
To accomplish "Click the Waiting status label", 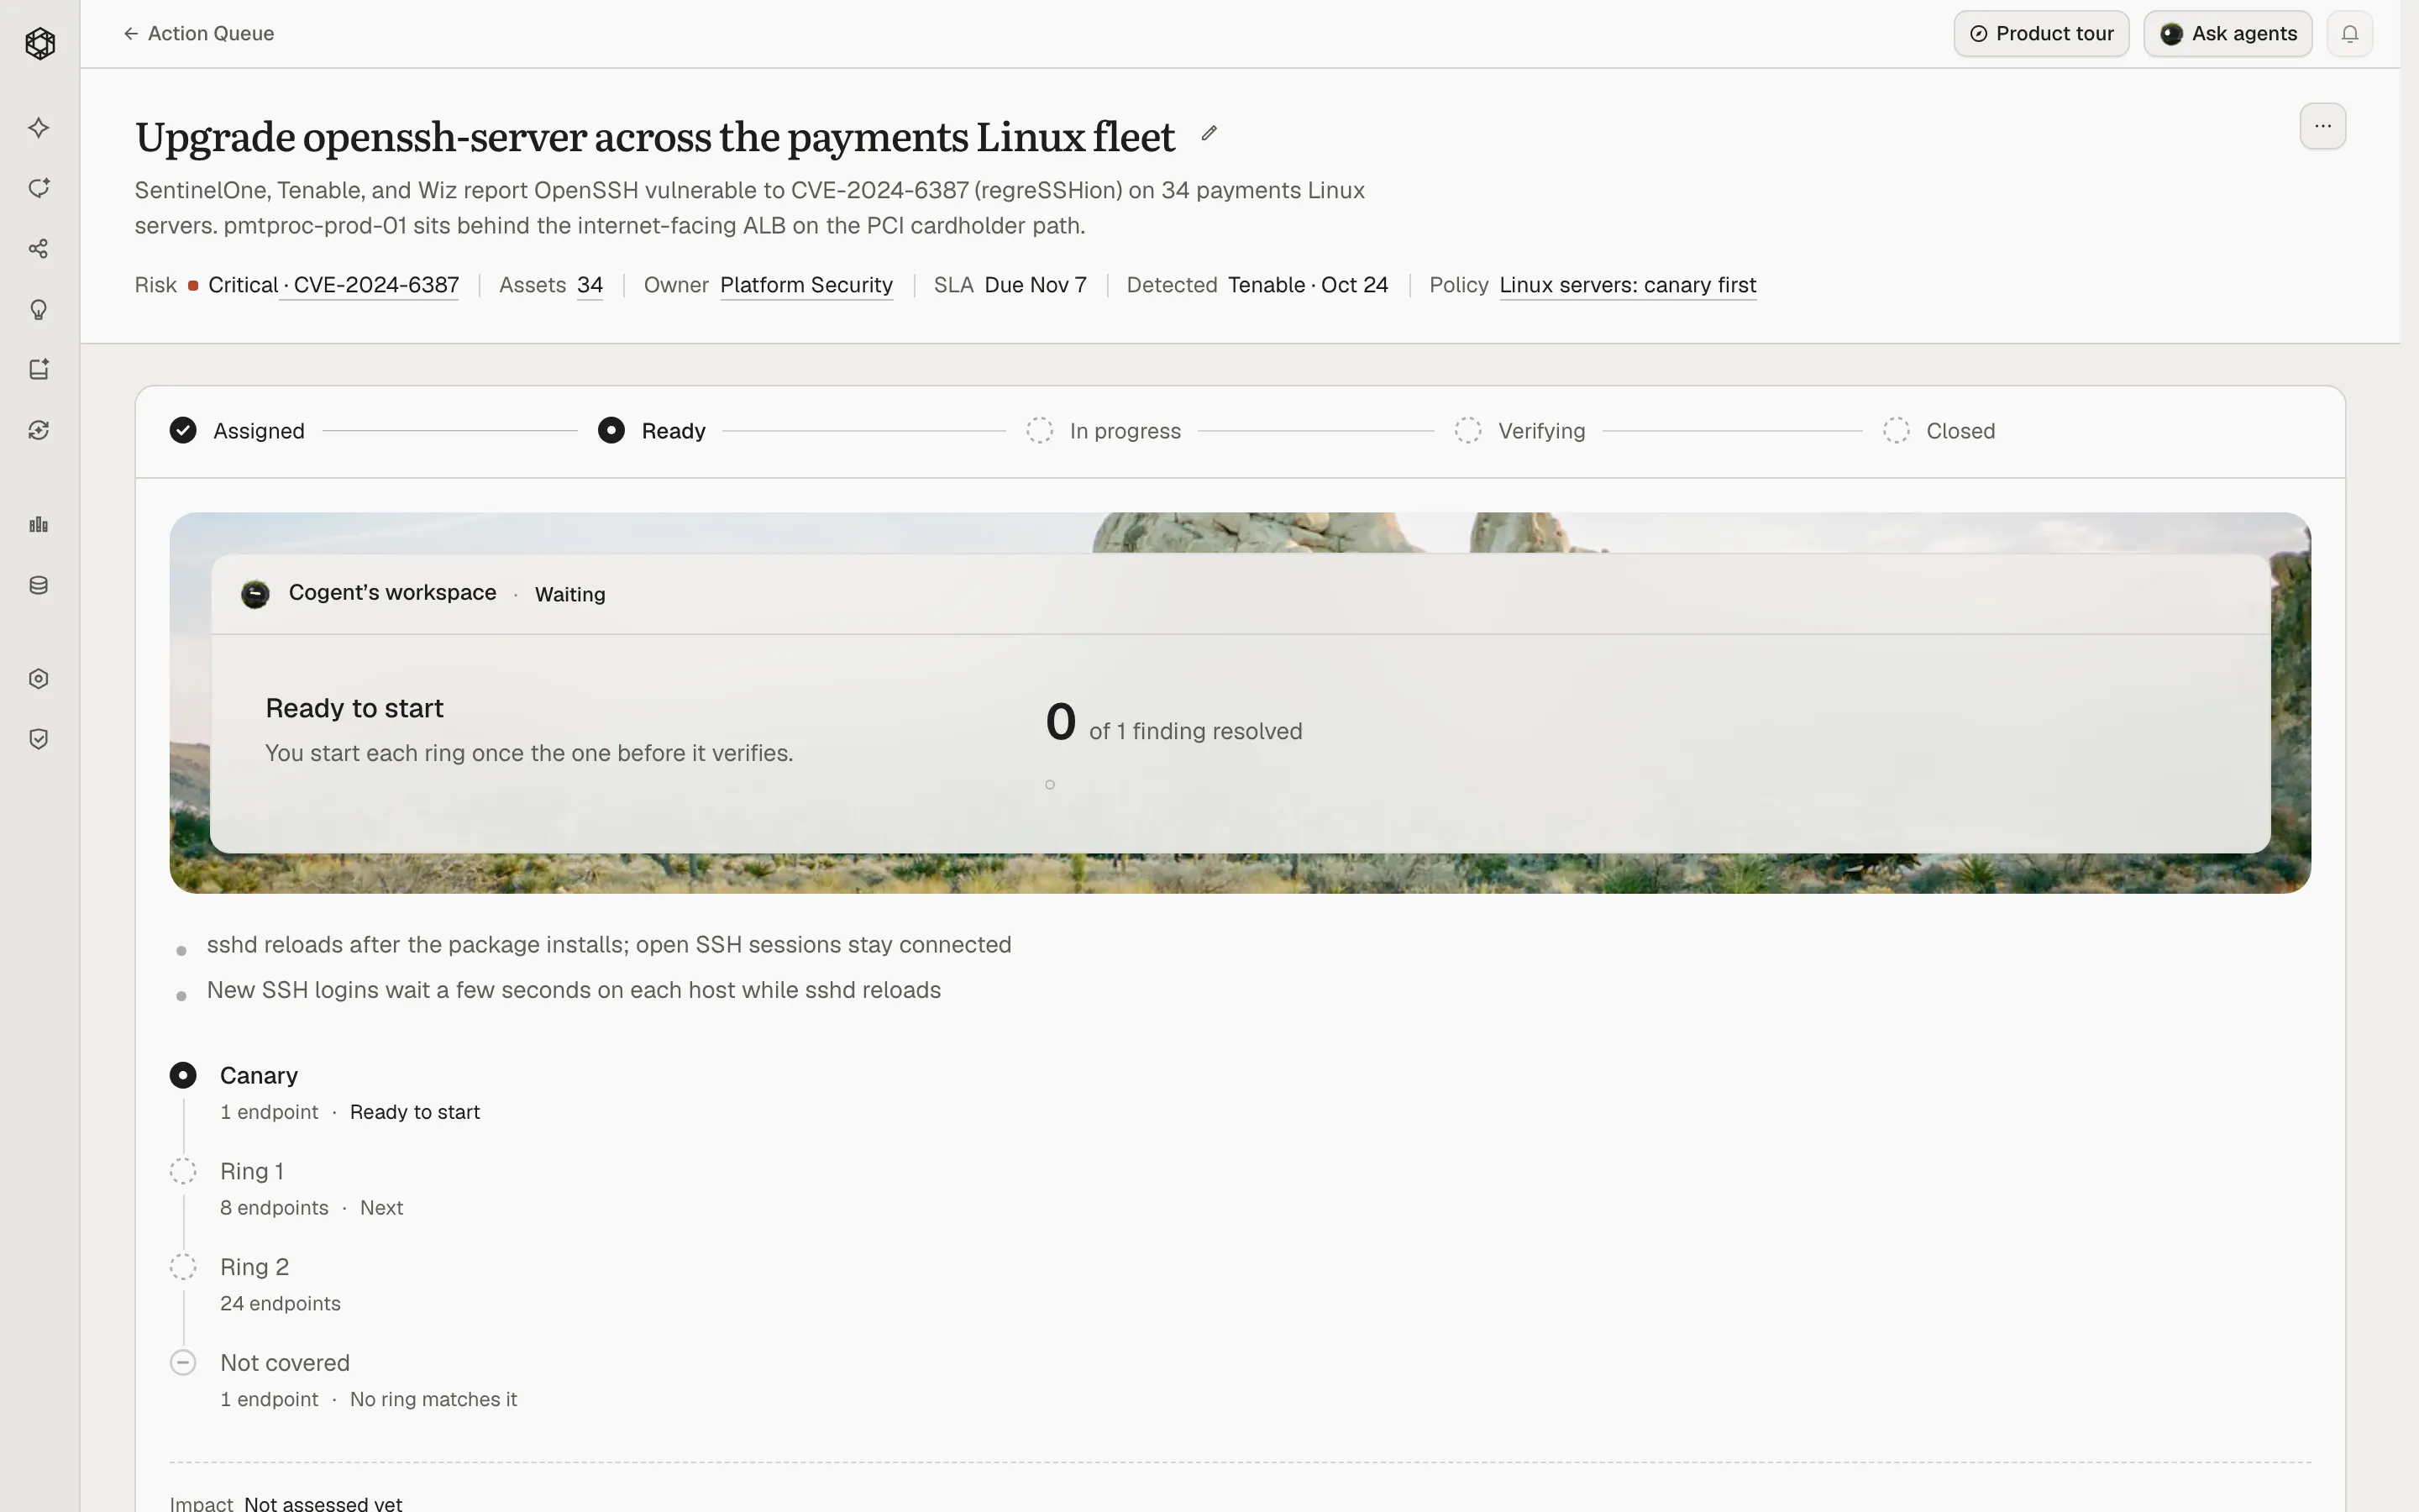I will click(569, 594).
